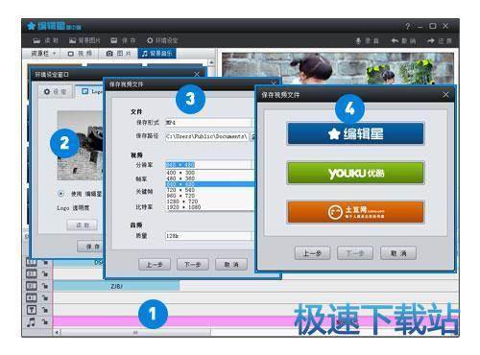Start 录音 recording with the microphone icon
The image size is (480, 355).
coord(358,41)
